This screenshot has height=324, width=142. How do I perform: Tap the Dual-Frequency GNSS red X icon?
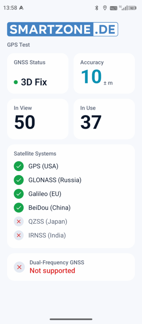tap(19, 267)
